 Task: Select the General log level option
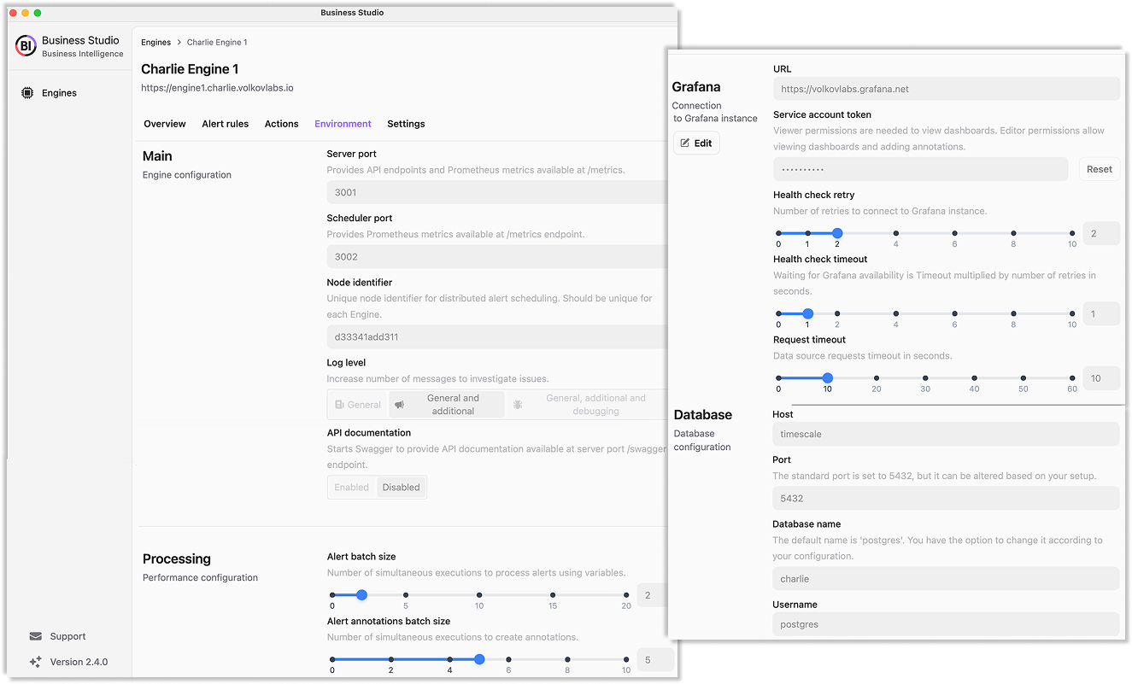(x=358, y=405)
